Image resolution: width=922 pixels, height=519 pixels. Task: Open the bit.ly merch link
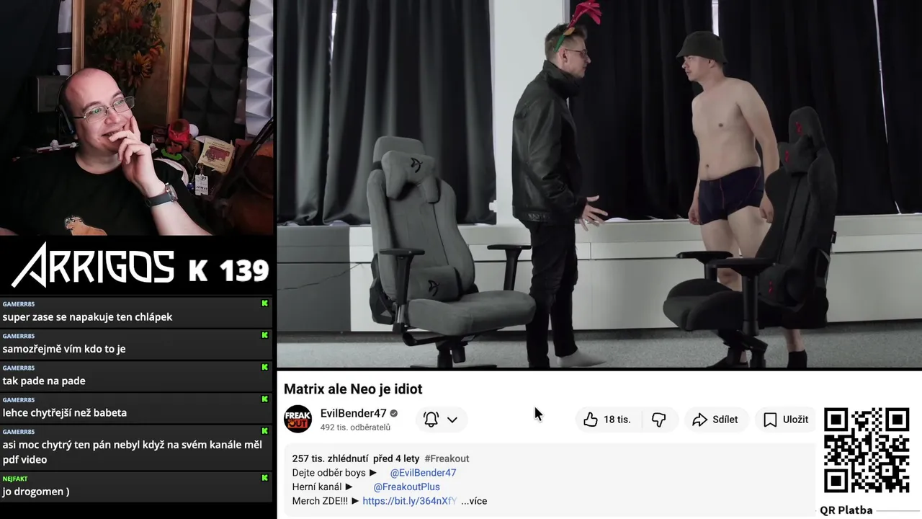[410, 501]
